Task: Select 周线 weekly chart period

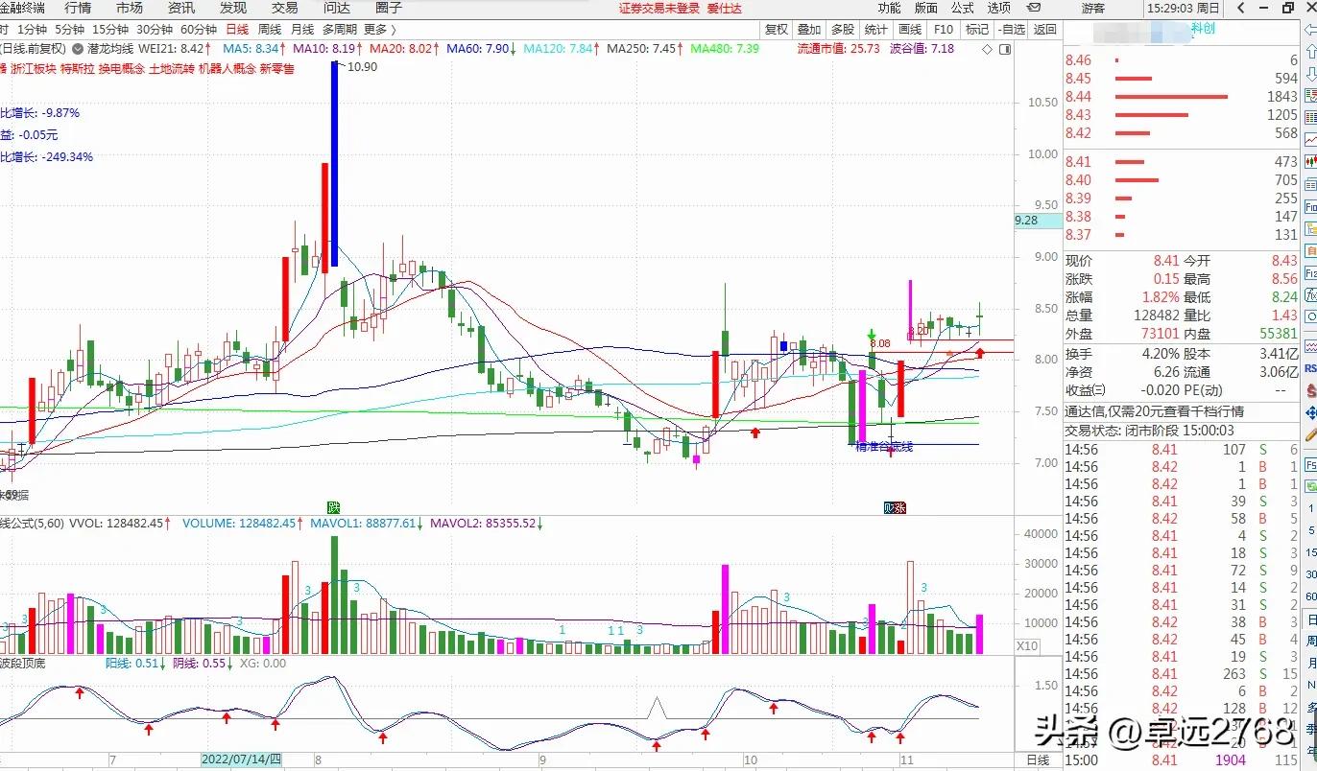Action: click(270, 30)
